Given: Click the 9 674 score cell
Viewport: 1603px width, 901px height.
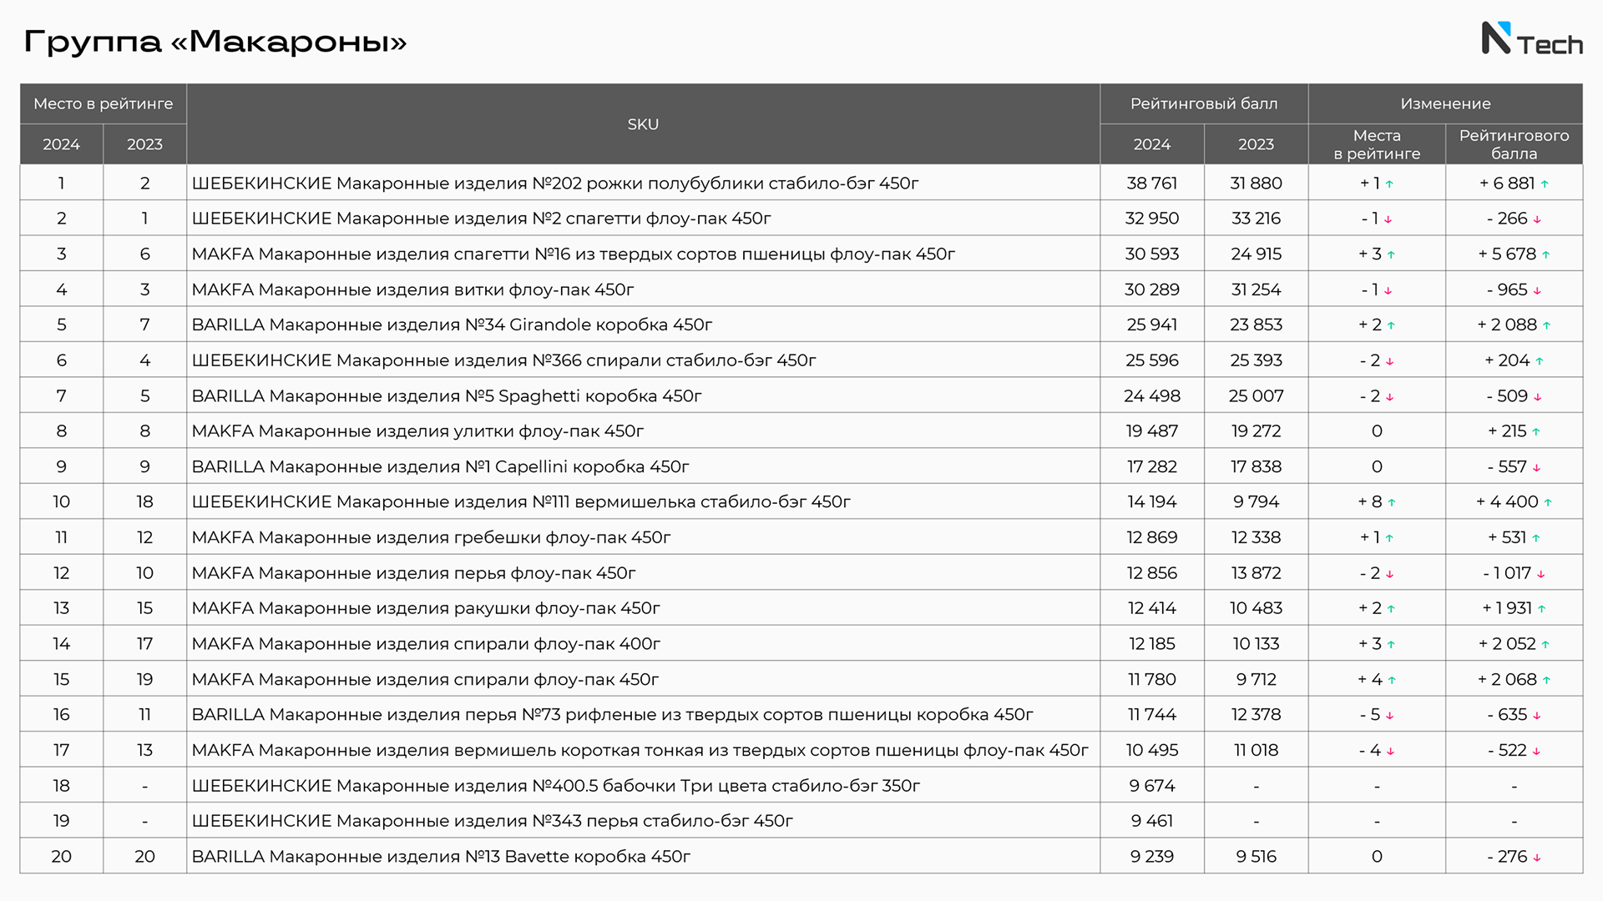Looking at the screenshot, I should pyautogui.click(x=1152, y=786).
